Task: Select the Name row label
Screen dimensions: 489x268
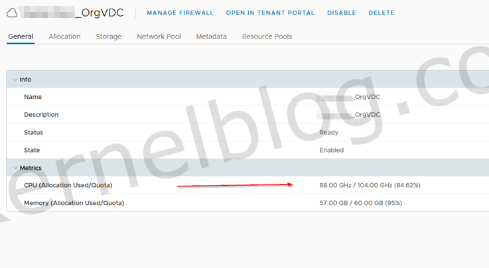Action: click(33, 97)
